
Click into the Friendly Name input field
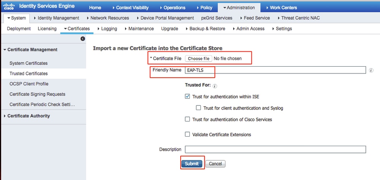(x=275, y=70)
